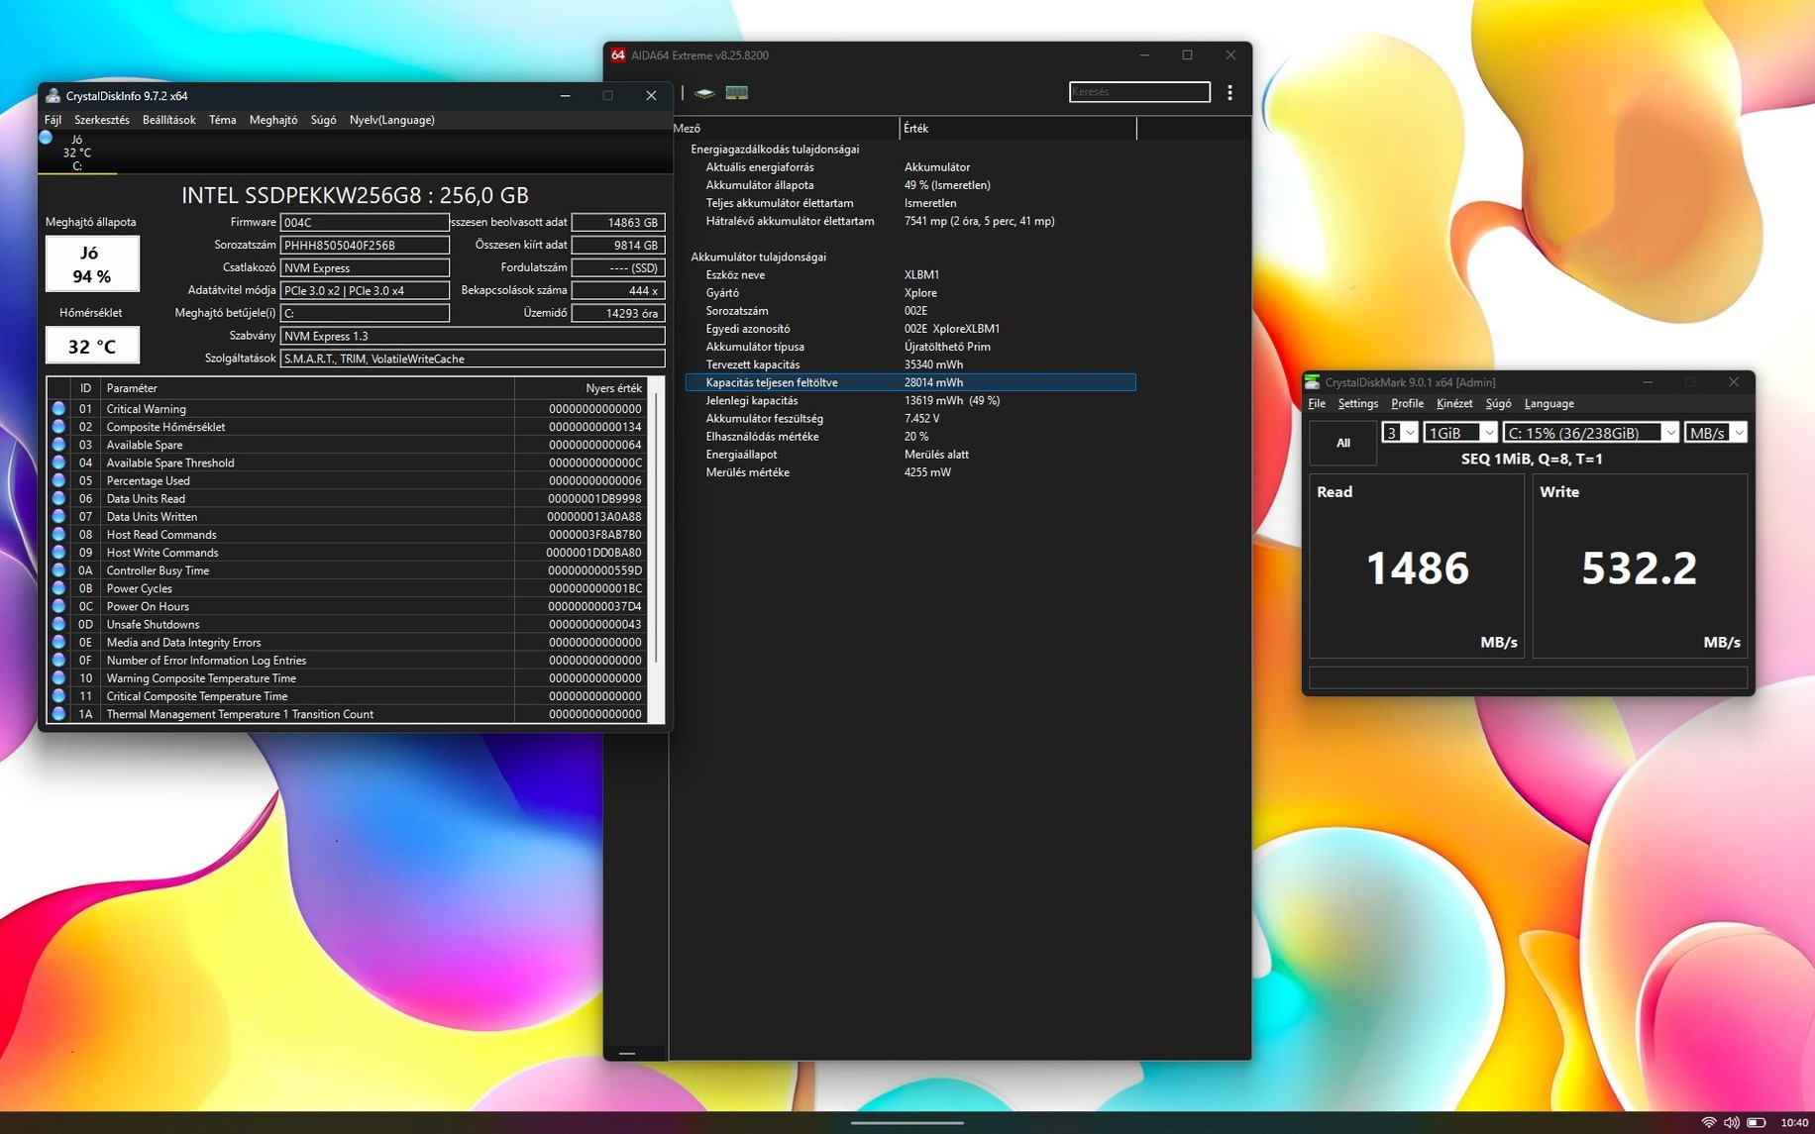Open the File menu in CrystalDiskMark
This screenshot has width=1815, height=1134.
[1317, 404]
